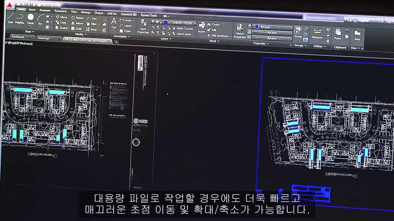This screenshot has width=394, height=221.
Task: Click the Erase tool icon
Action: pyautogui.click(x=105, y=19)
